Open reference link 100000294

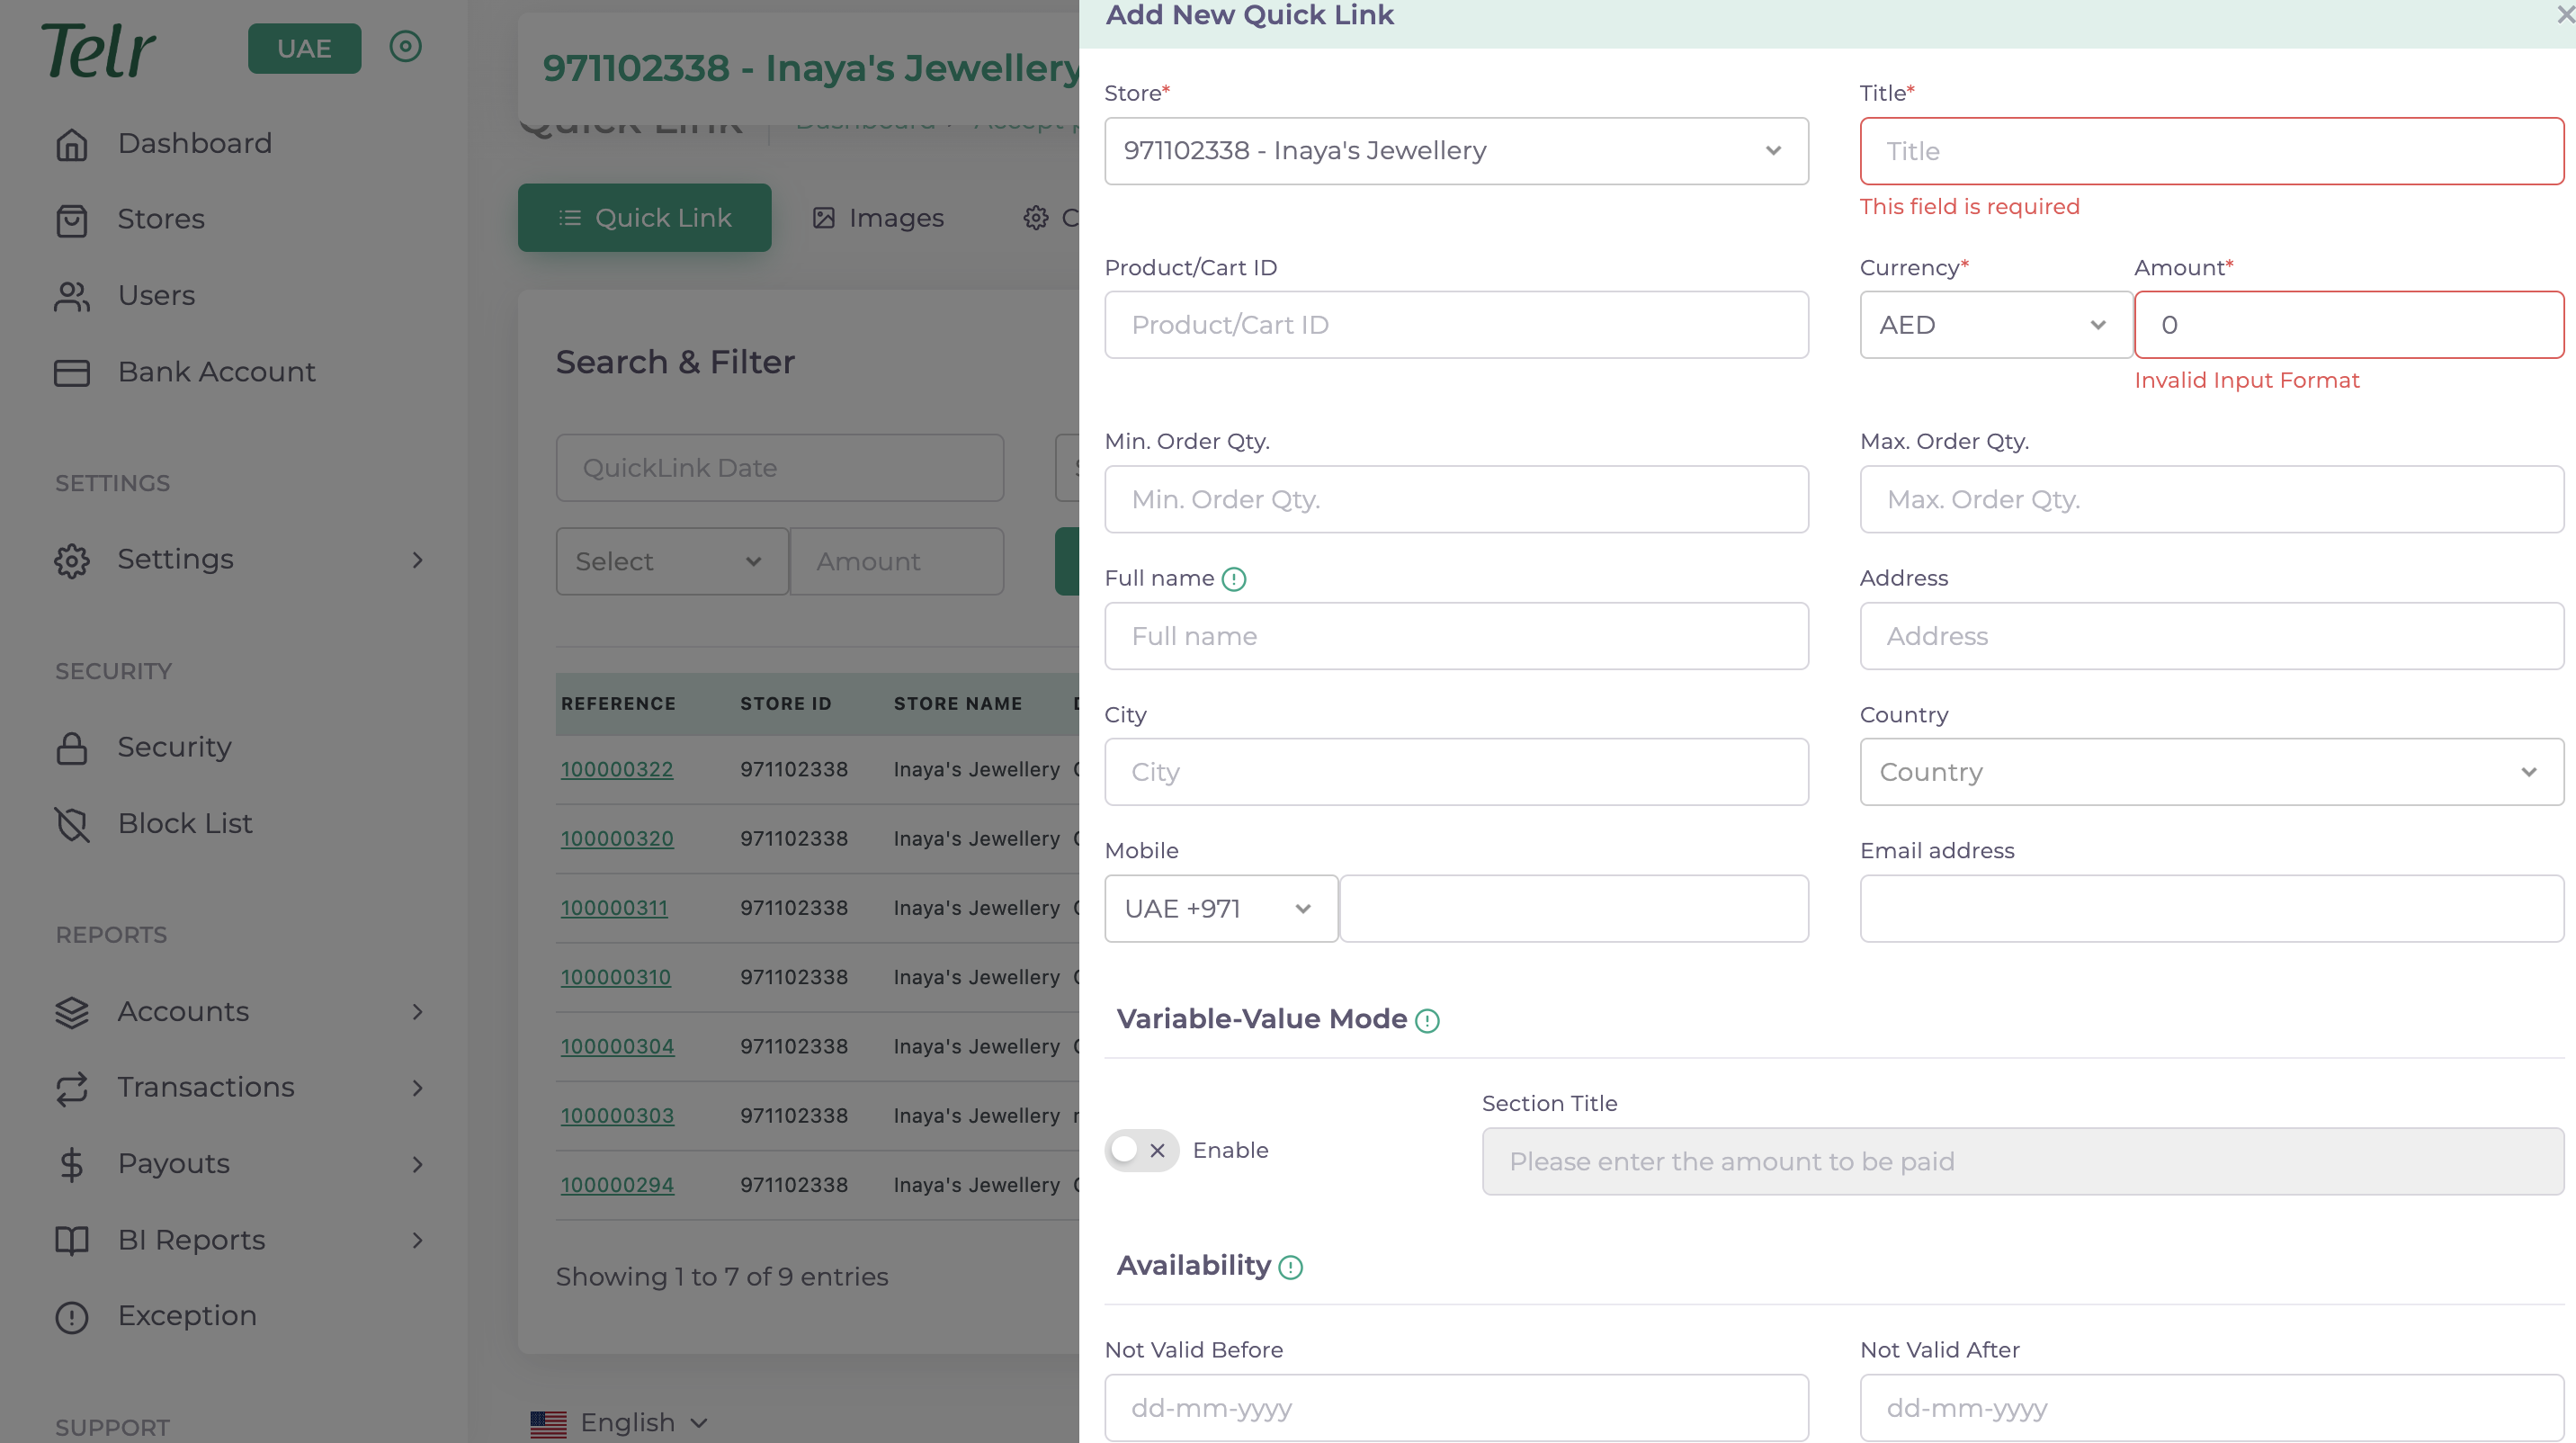click(617, 1185)
